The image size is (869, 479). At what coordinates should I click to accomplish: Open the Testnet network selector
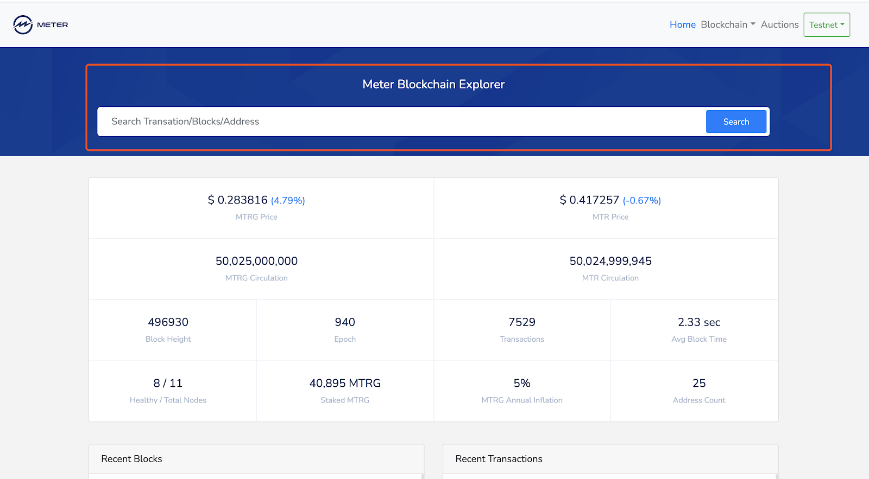[827, 25]
